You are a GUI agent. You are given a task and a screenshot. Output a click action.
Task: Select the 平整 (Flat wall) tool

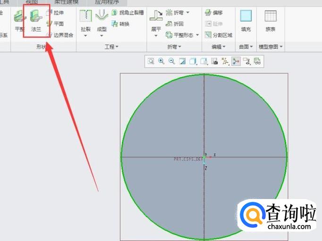point(19,20)
